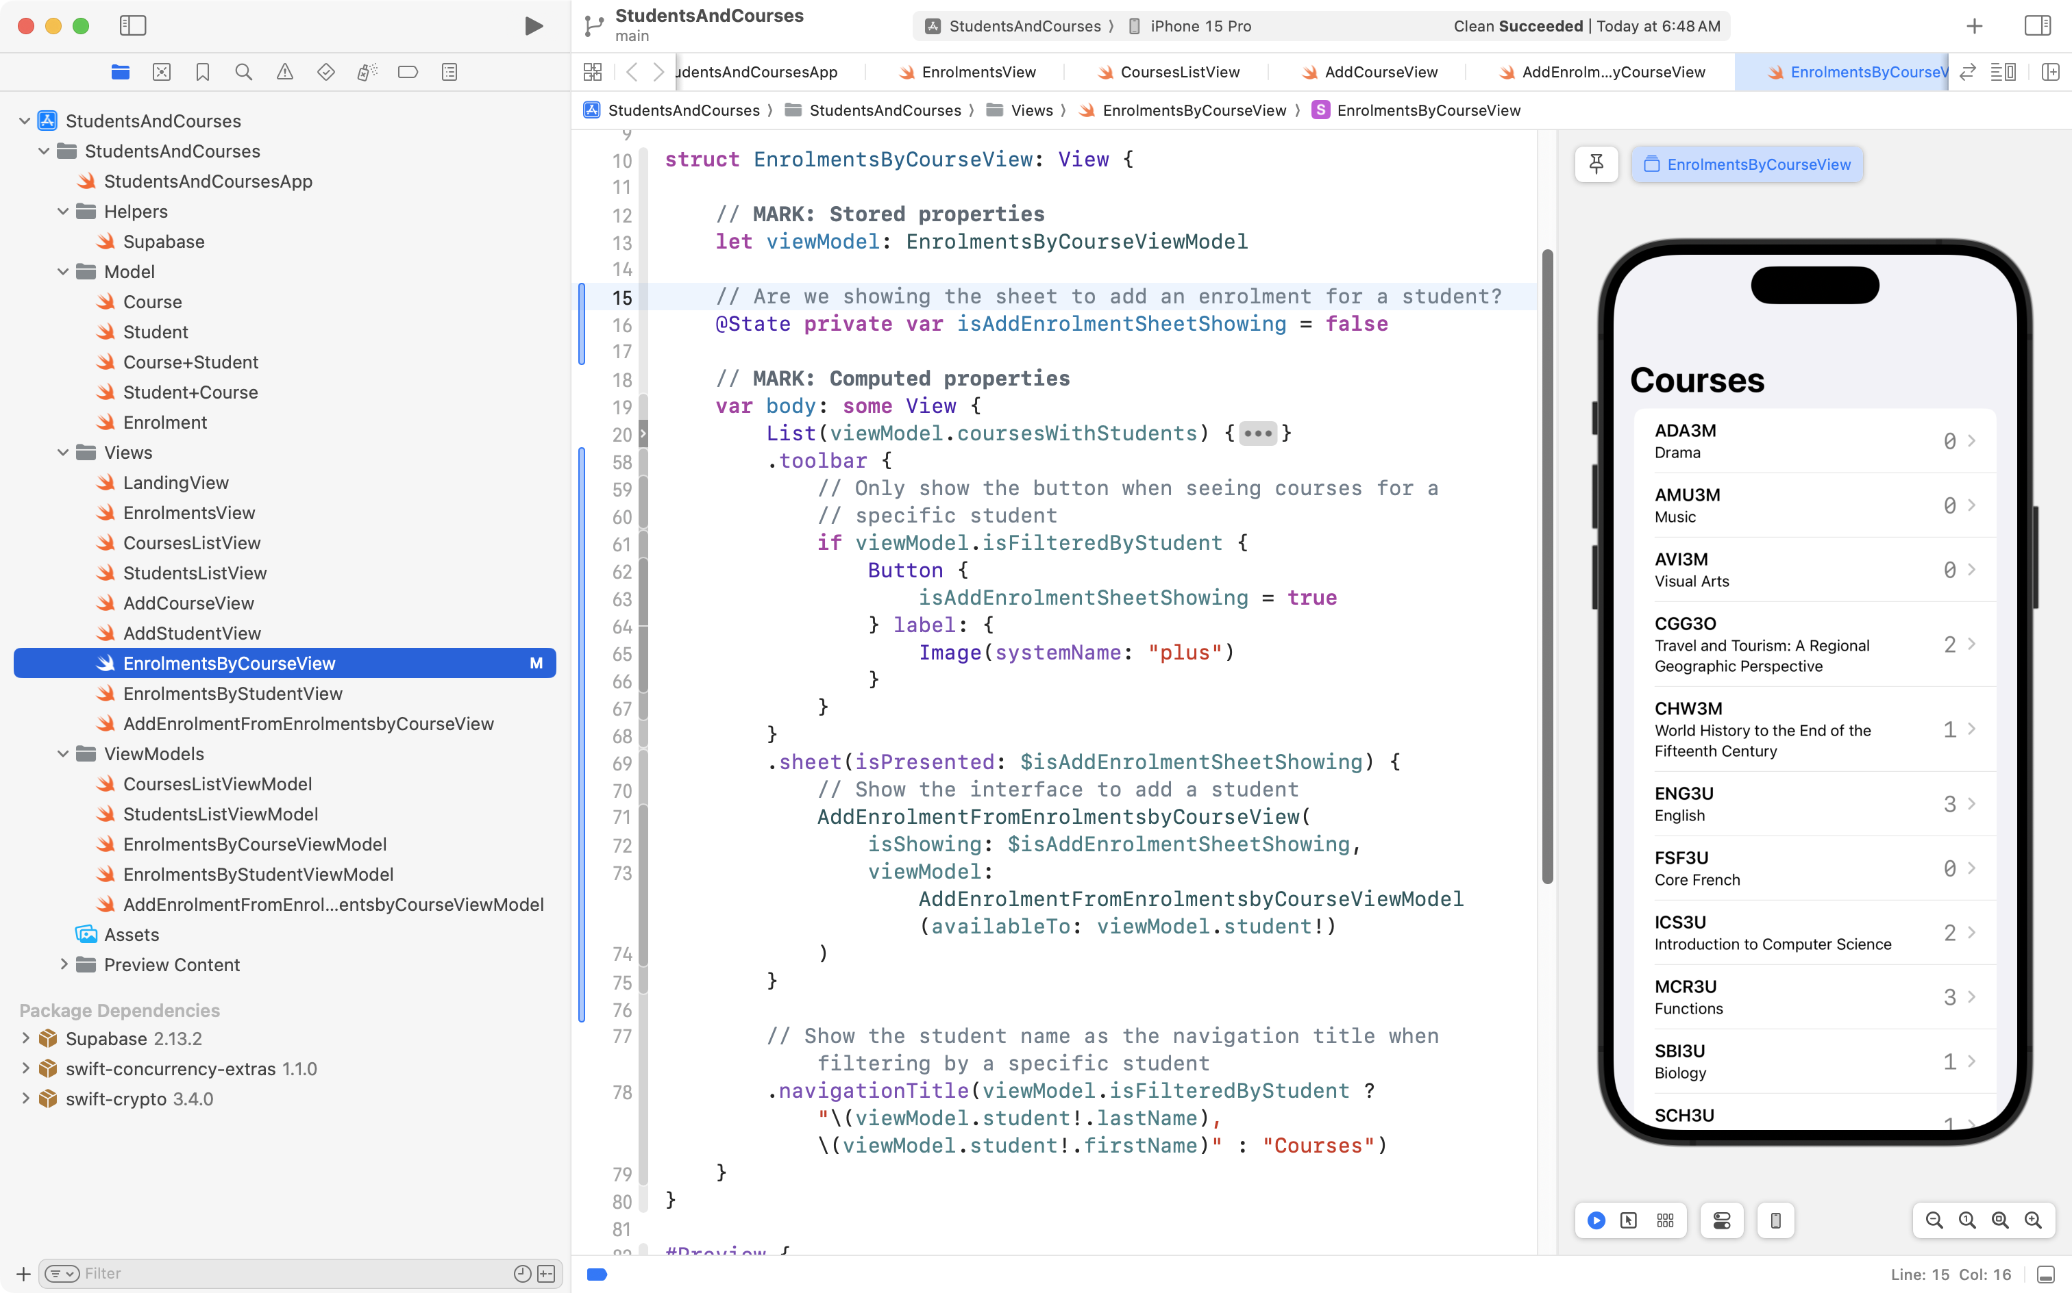Show the Issue navigator warning icon

(285, 72)
